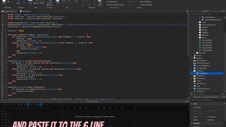Viewport: 226px width, 127px height.
Task: Click the ServerScriptService icon
Action: pyautogui.click(x=195, y=66)
